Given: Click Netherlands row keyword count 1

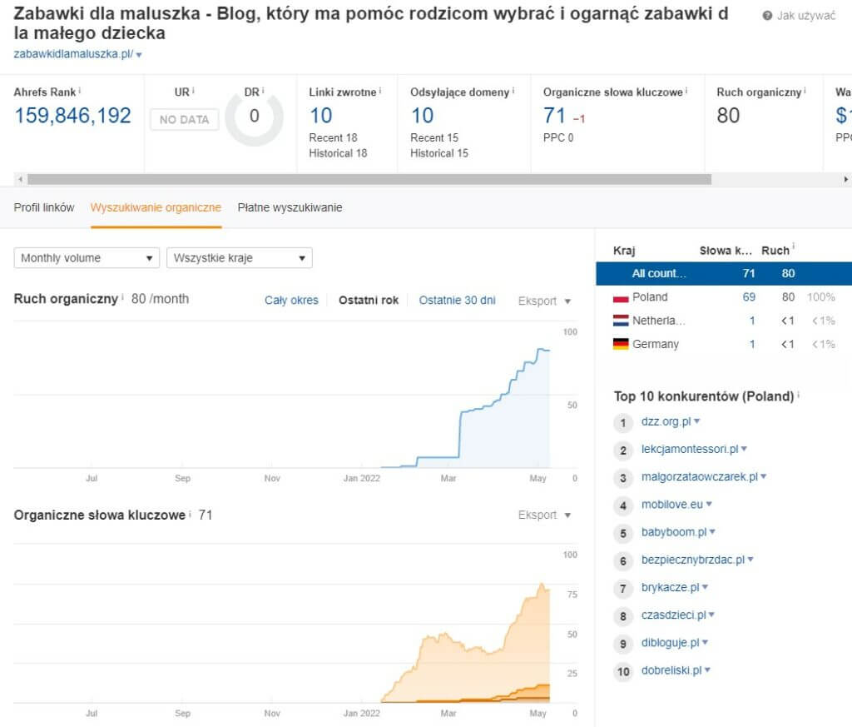Looking at the screenshot, I should click(752, 321).
